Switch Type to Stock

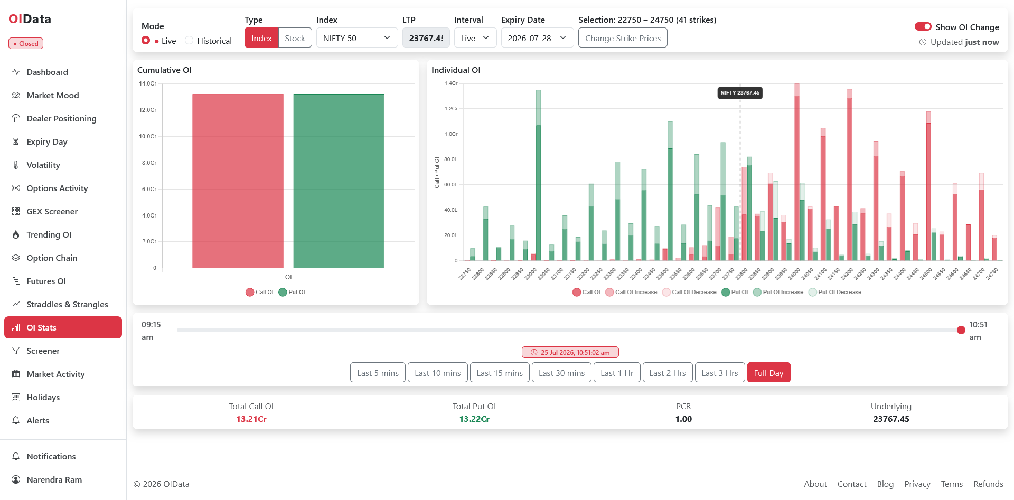pyautogui.click(x=295, y=38)
